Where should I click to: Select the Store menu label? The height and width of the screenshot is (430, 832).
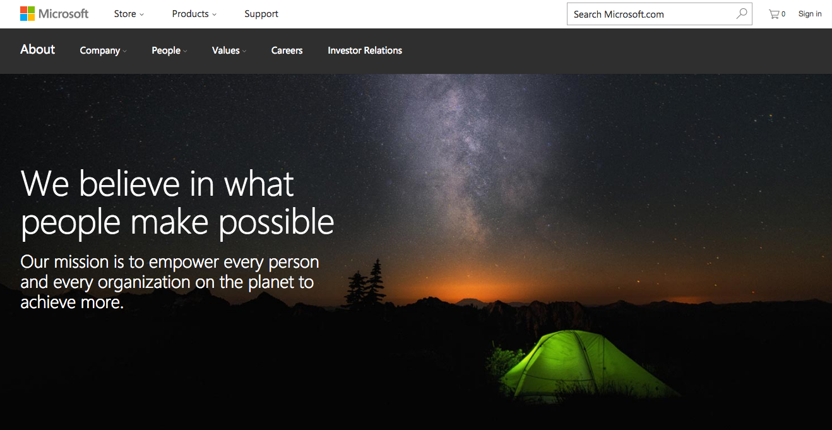point(125,14)
